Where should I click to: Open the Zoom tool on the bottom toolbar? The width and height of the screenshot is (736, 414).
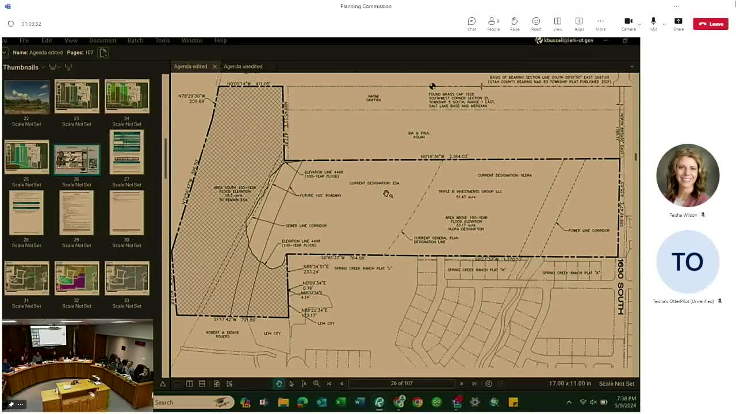coord(316,383)
